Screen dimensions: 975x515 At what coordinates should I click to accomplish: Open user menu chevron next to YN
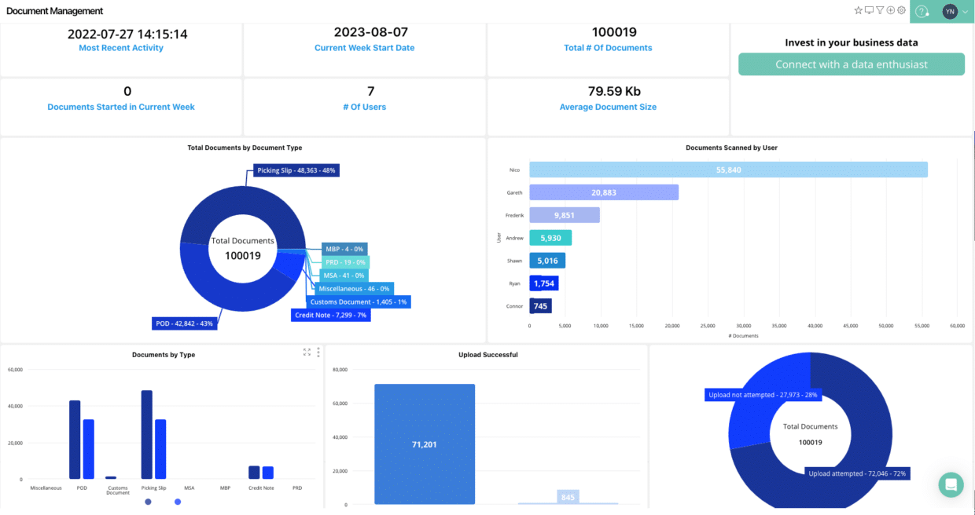[965, 12]
